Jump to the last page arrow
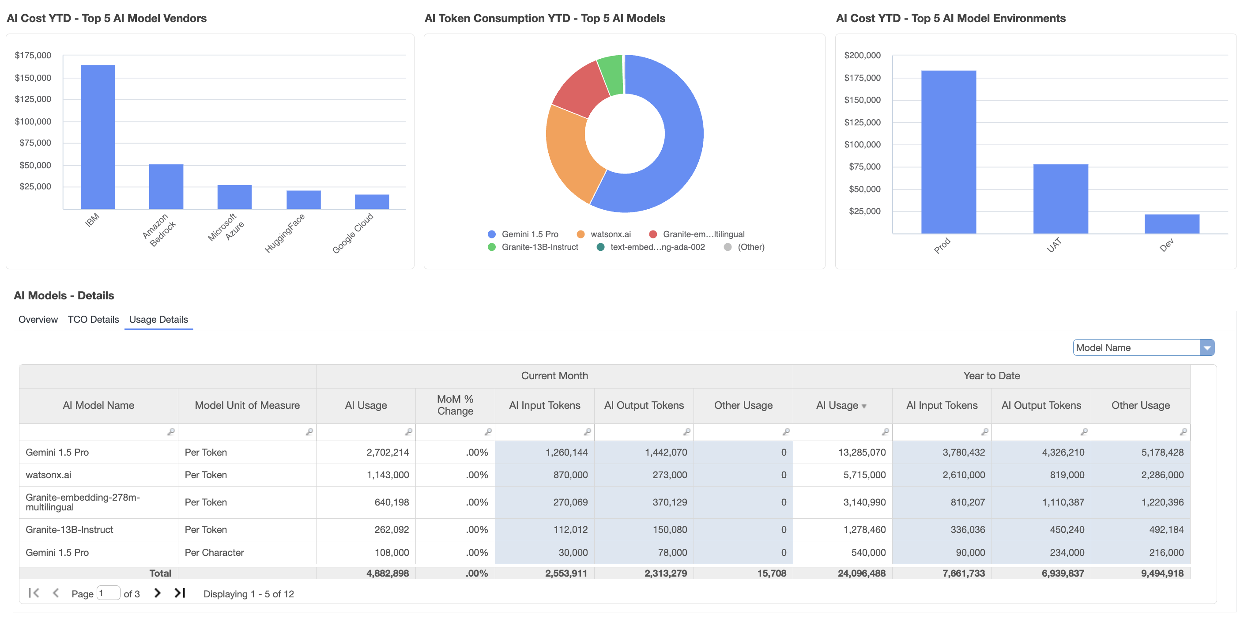This screenshot has width=1244, height=619. (x=180, y=593)
